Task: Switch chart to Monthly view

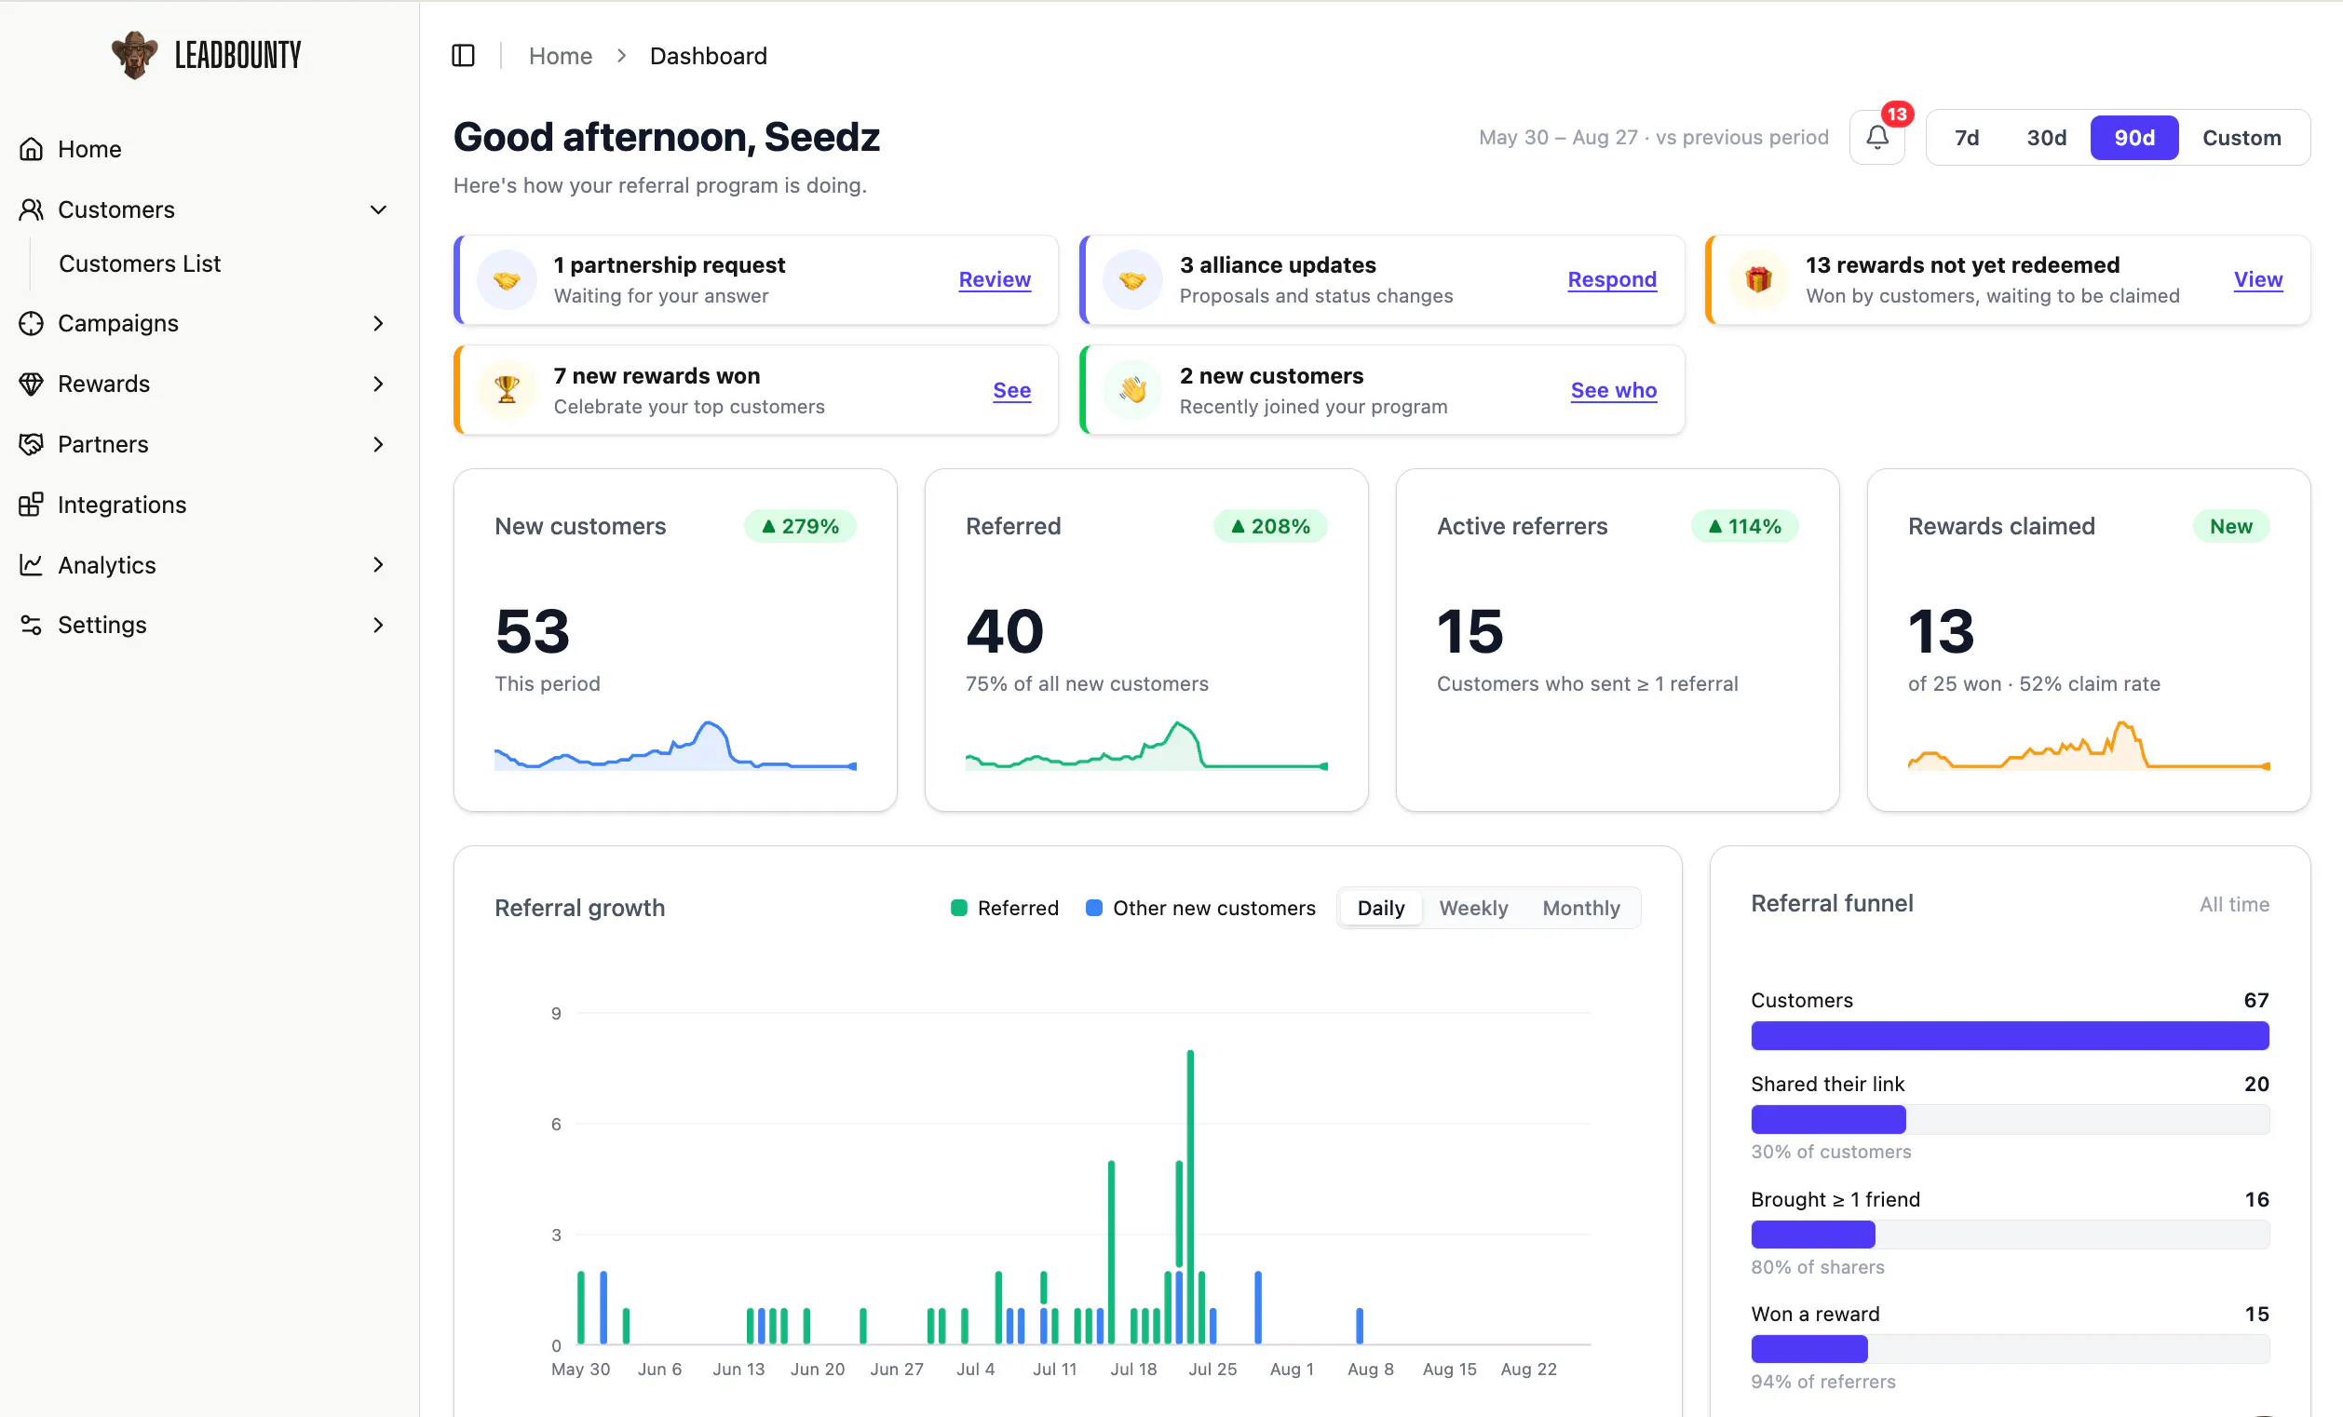Action: (x=1580, y=908)
